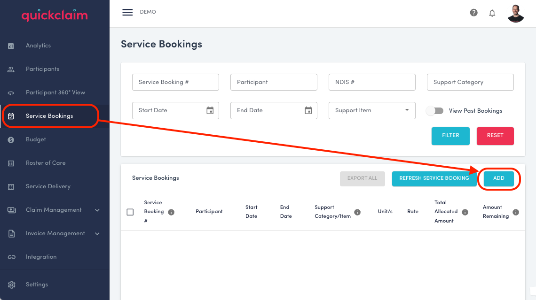Open the Integration sidebar icon

click(x=11, y=257)
